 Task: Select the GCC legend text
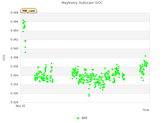click(85, 118)
